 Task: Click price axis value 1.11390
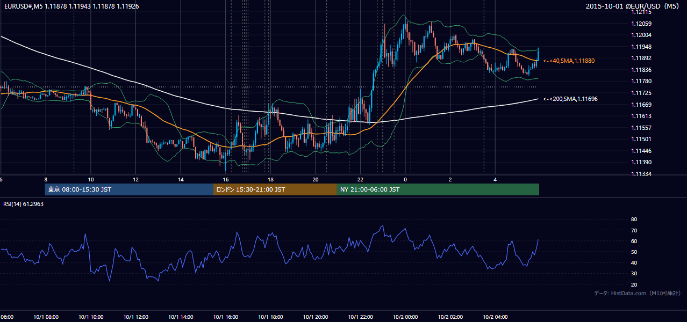(642, 163)
